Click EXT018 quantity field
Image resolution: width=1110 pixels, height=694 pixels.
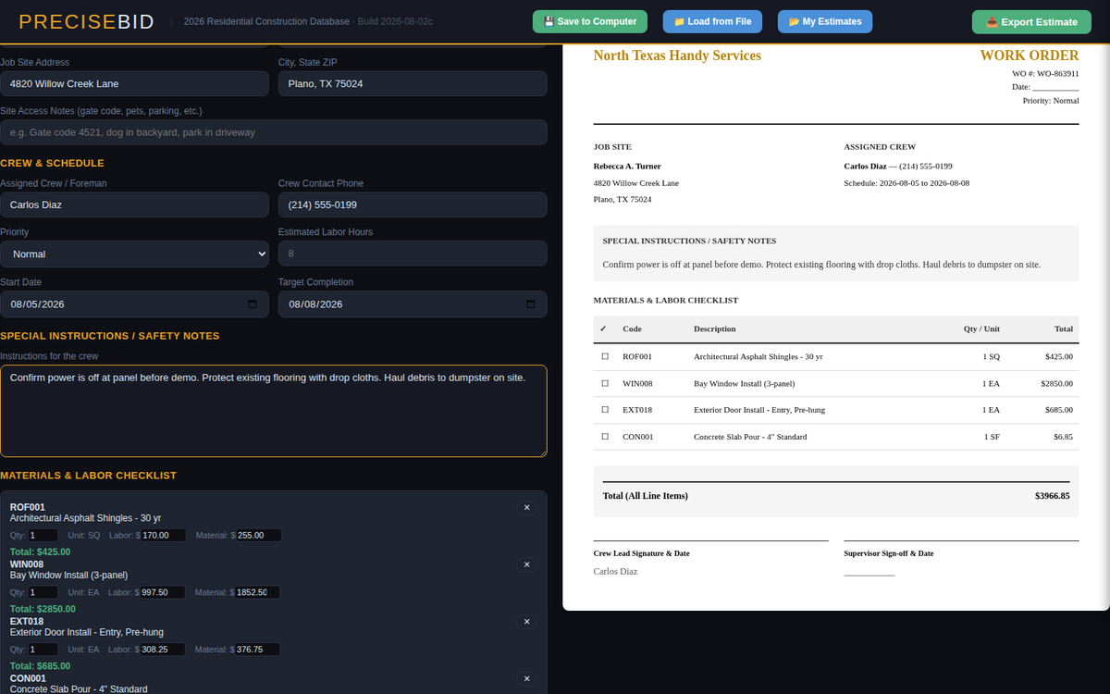tap(43, 650)
